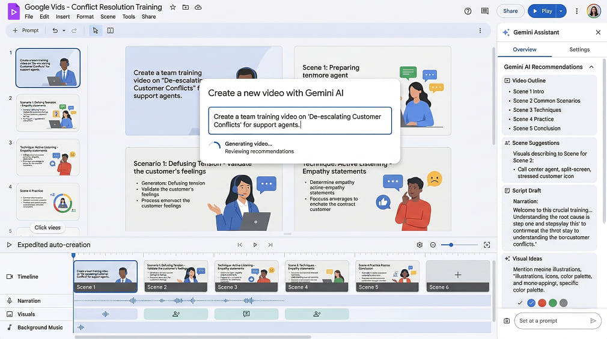
Task: Collapse Gemini AI Recommendations section
Action: click(591, 67)
